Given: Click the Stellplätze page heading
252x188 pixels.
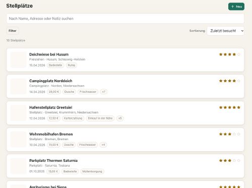Looking at the screenshot, I should click(x=20, y=6).
